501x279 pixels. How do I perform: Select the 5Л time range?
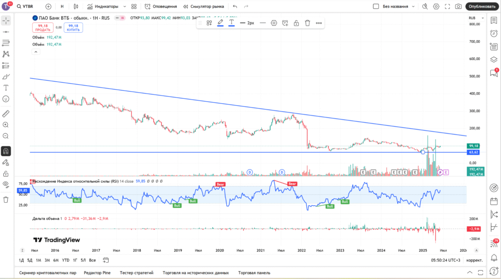tap(83, 260)
